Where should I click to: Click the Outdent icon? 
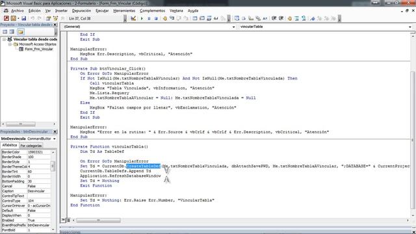pyautogui.click(x=281, y=18)
